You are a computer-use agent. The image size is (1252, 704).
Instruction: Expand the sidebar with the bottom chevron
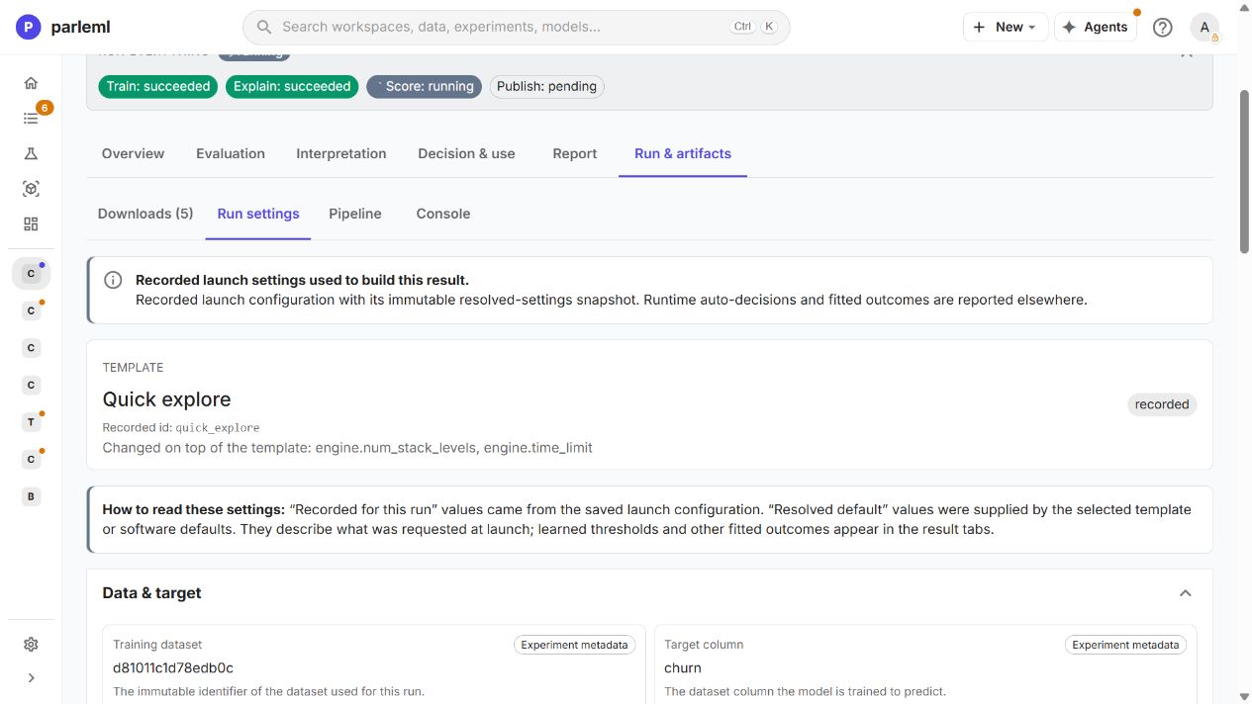click(31, 678)
